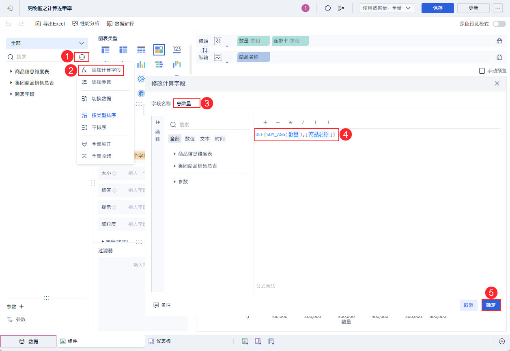
Task: Click the redo arrow icon
Action: (x=21, y=24)
